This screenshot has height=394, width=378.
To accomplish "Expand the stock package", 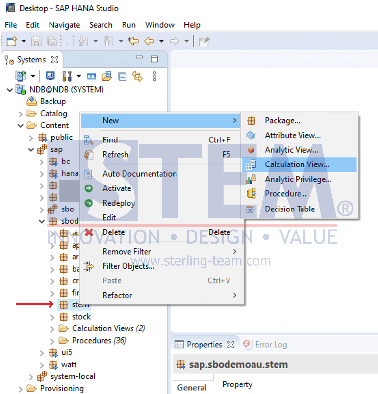I will point(52,317).
